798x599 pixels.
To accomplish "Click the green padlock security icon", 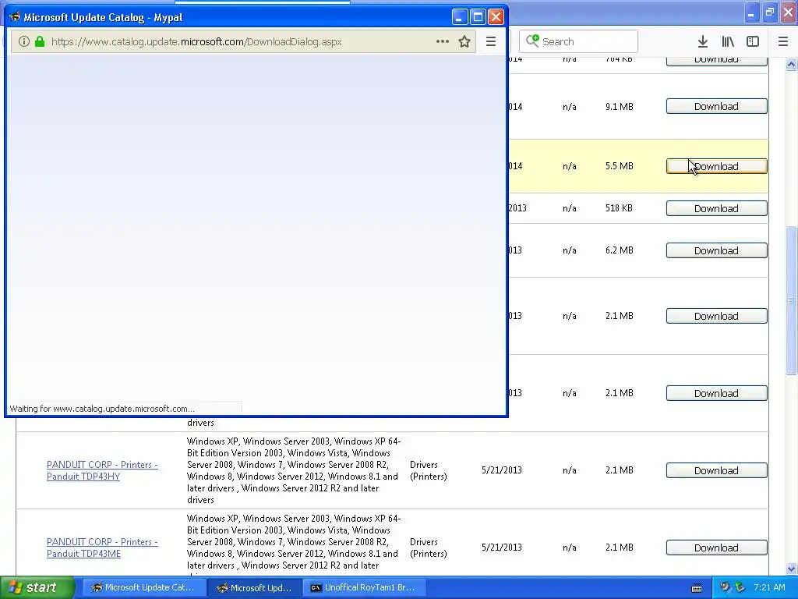I will [x=40, y=42].
